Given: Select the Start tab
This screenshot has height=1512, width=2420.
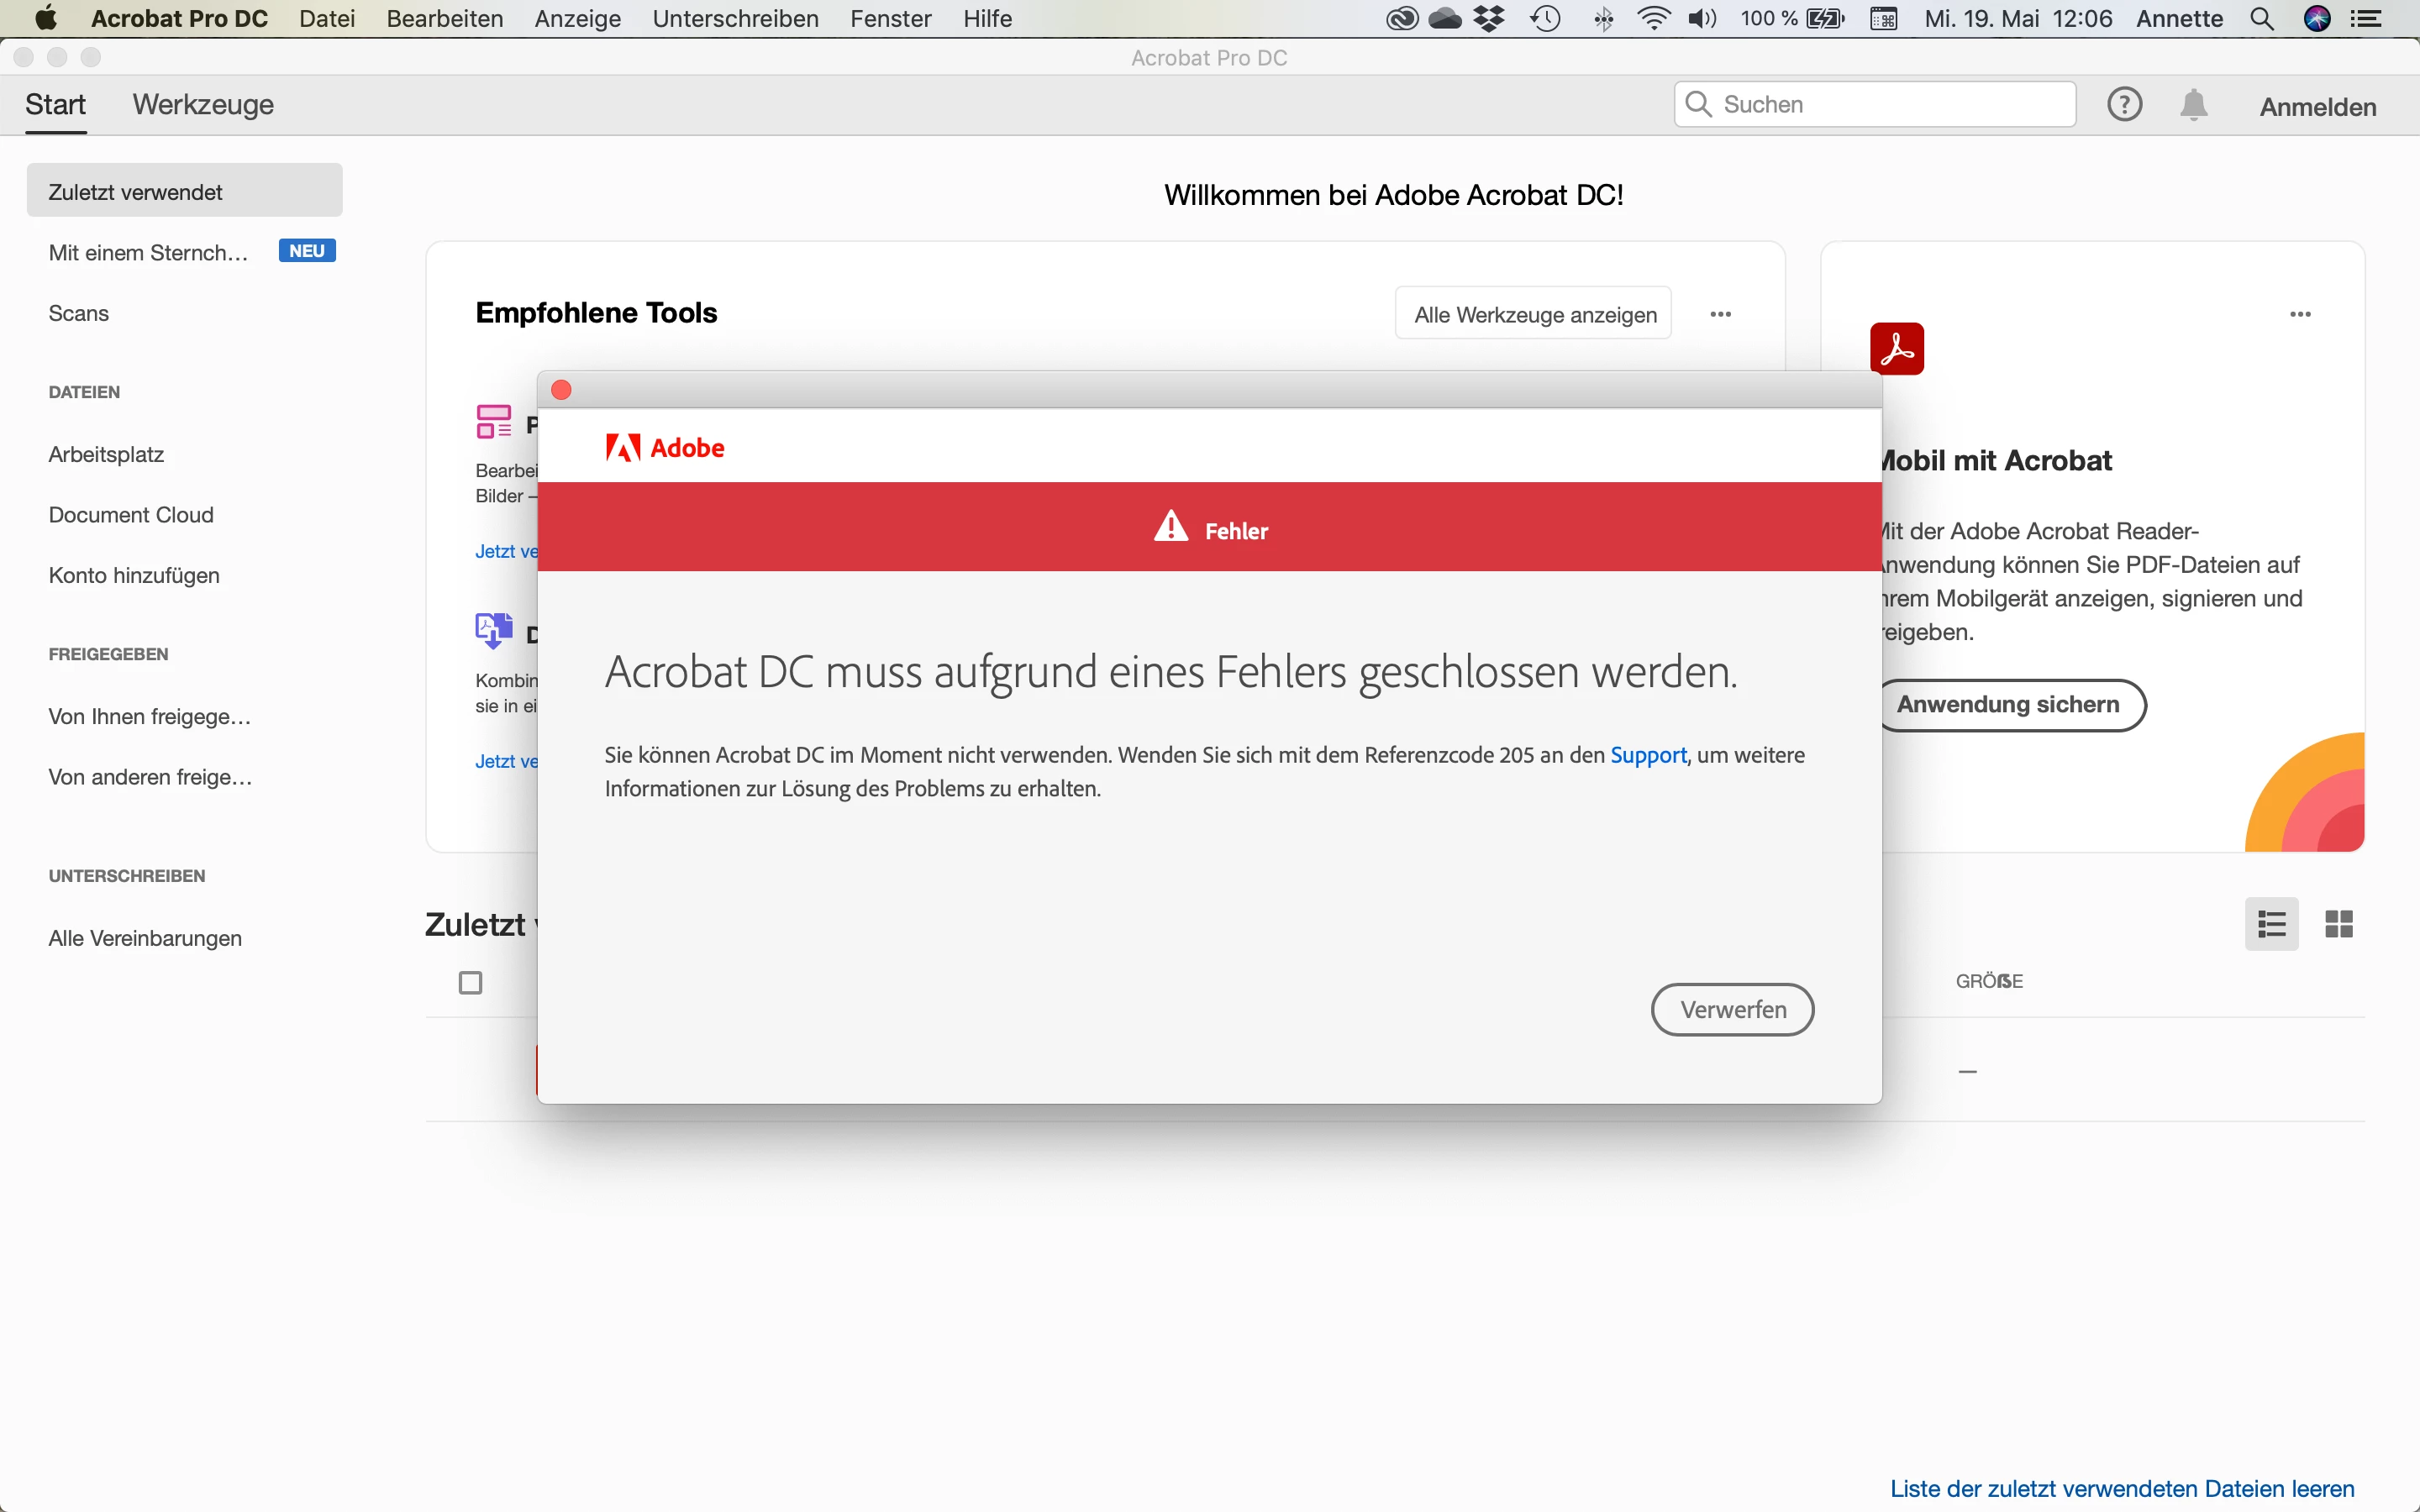Looking at the screenshot, I should tap(55, 105).
